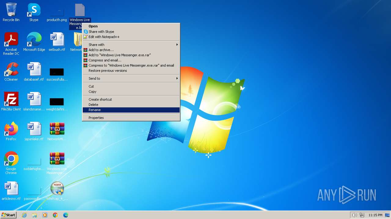391x219 pixels.
Task: Select the Windows Live Messenger archive icon
Action: click(57, 163)
